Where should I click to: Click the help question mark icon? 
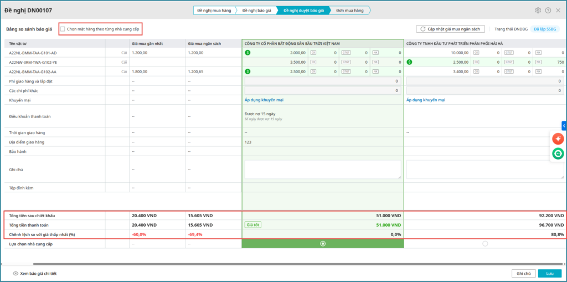coord(548,10)
